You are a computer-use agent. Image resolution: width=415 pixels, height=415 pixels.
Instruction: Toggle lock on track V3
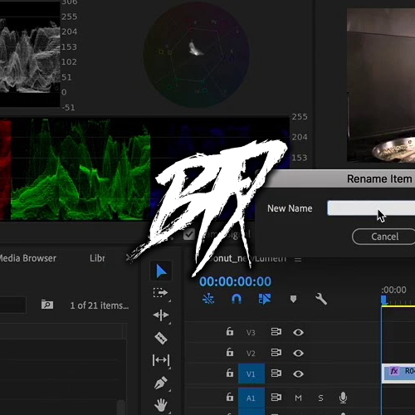click(230, 331)
